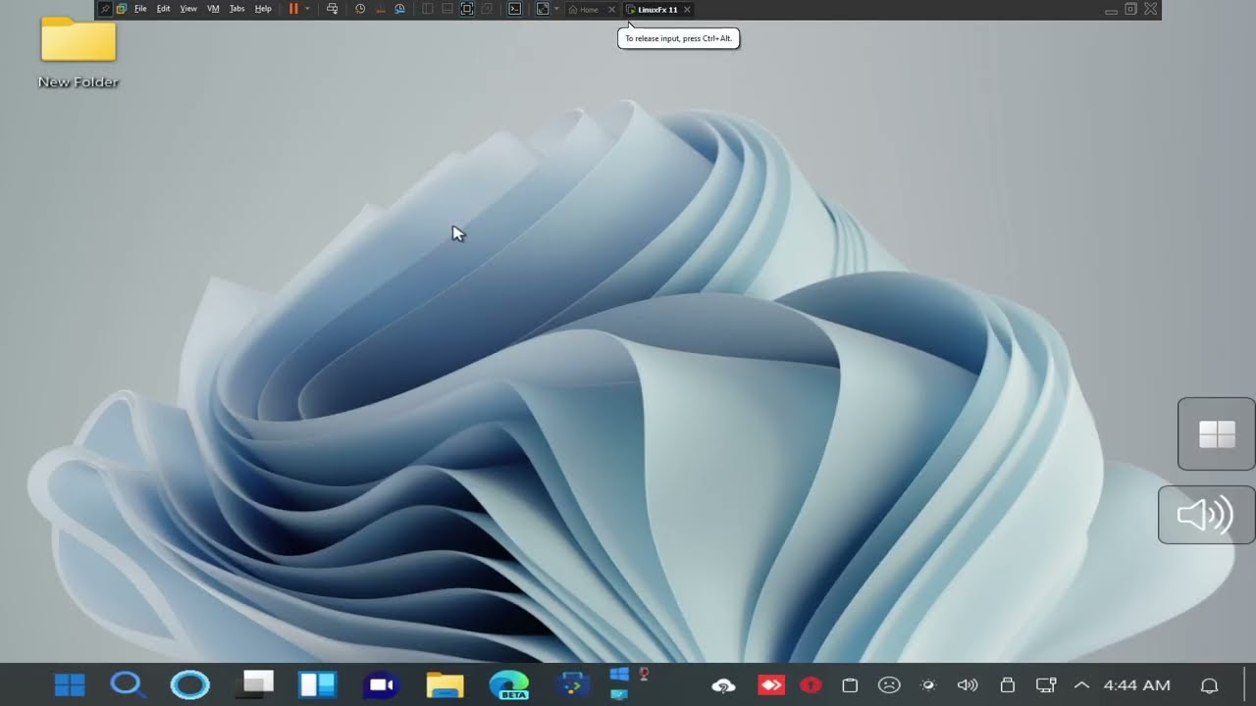This screenshot has width=1256, height=706.
Task: Open the widgets panel icon
Action: click(318, 684)
